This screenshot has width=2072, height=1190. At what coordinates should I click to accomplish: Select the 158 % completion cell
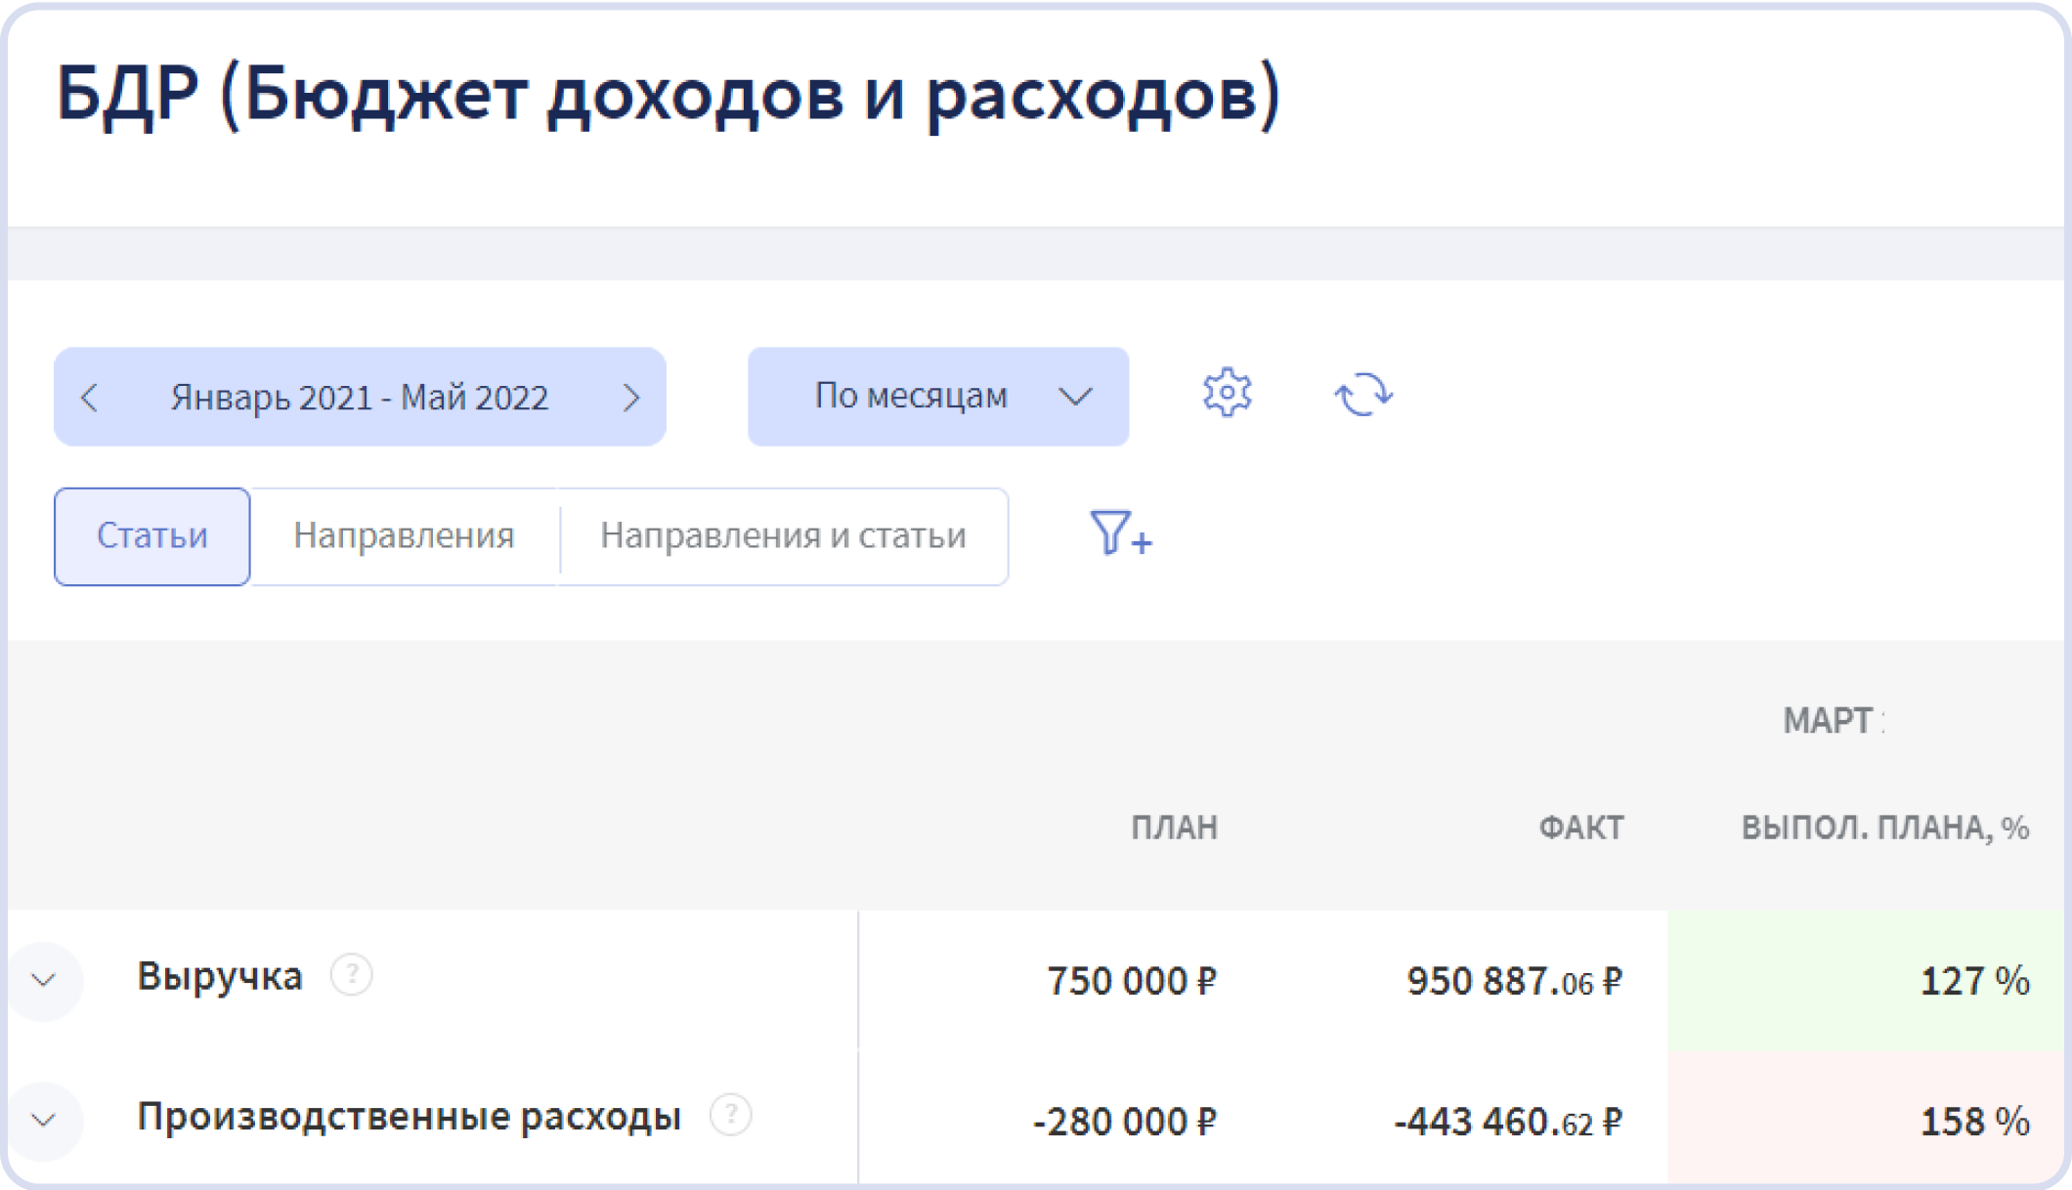point(1866,1120)
